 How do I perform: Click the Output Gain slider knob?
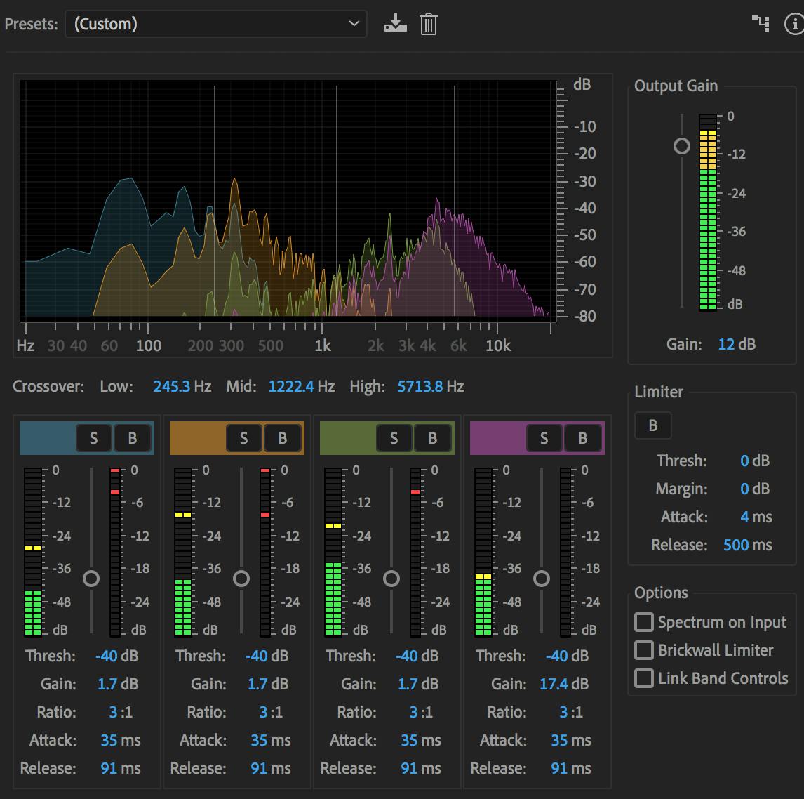[x=681, y=146]
